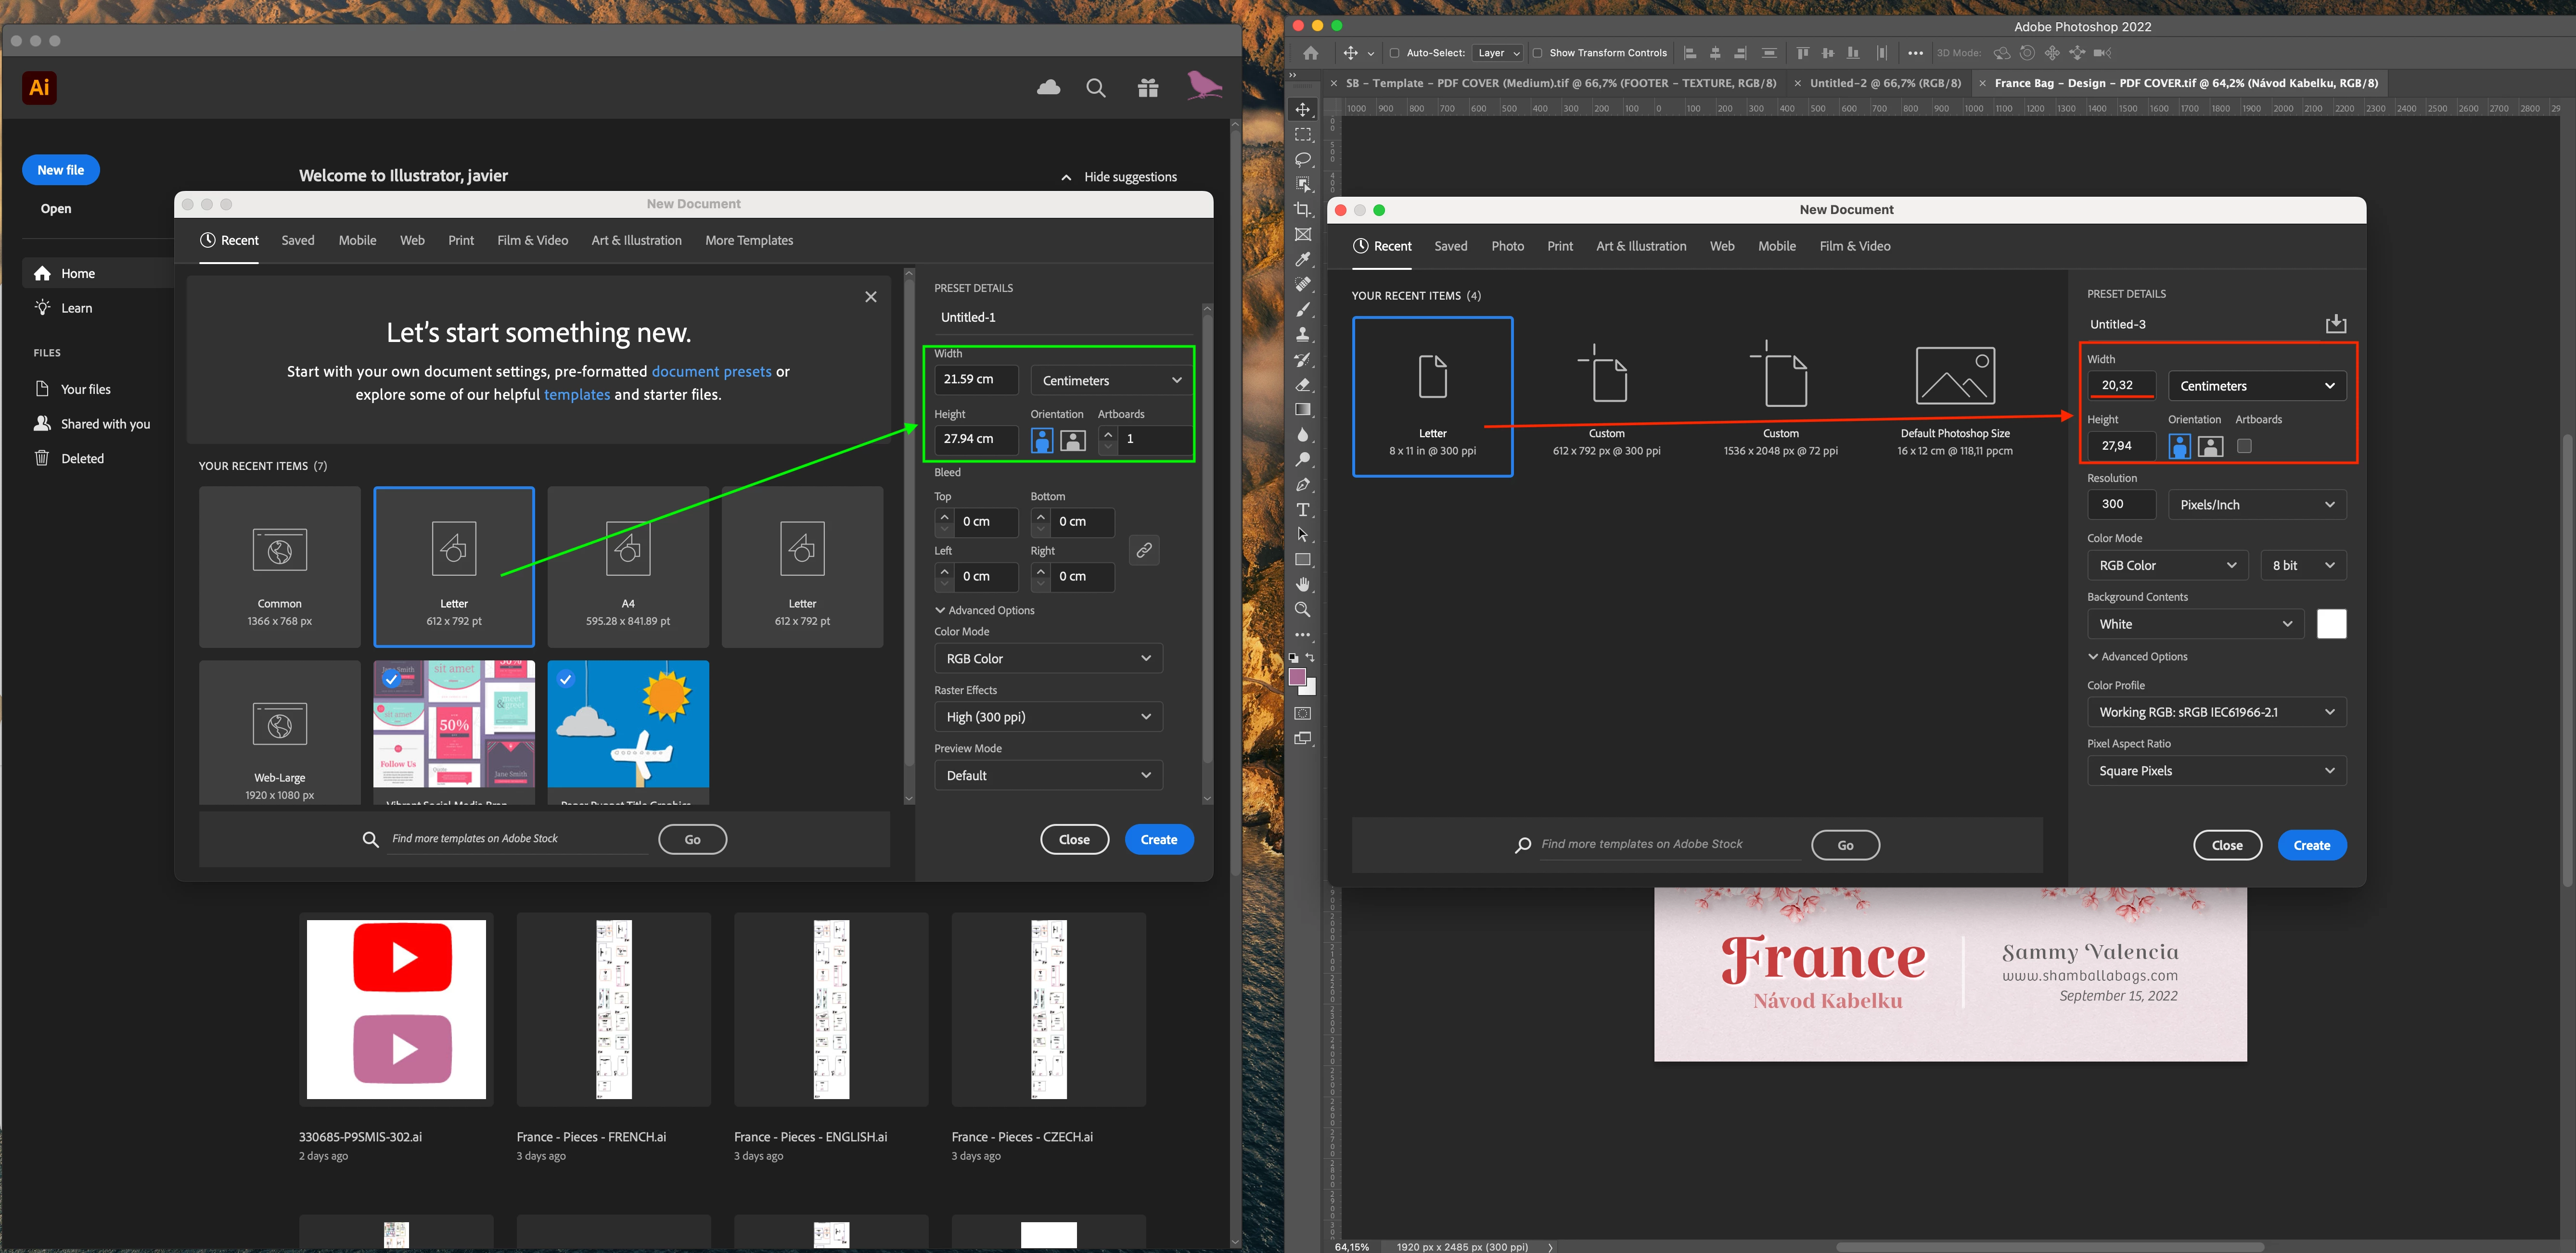Screen dimensions: 2576x1253
Task: Save document preset icon next to Untitled-3
Action: pos(2335,324)
